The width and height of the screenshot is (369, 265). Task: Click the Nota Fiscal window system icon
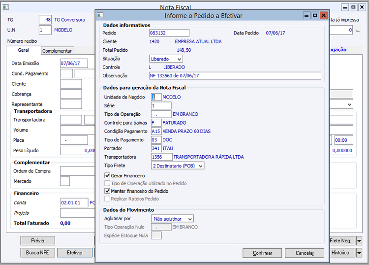5,7
